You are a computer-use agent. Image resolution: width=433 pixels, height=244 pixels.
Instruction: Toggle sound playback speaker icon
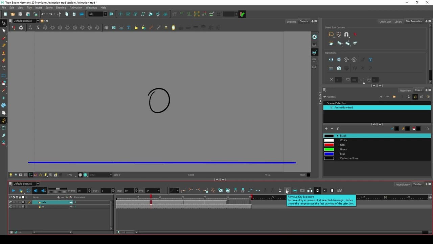tap(36, 190)
